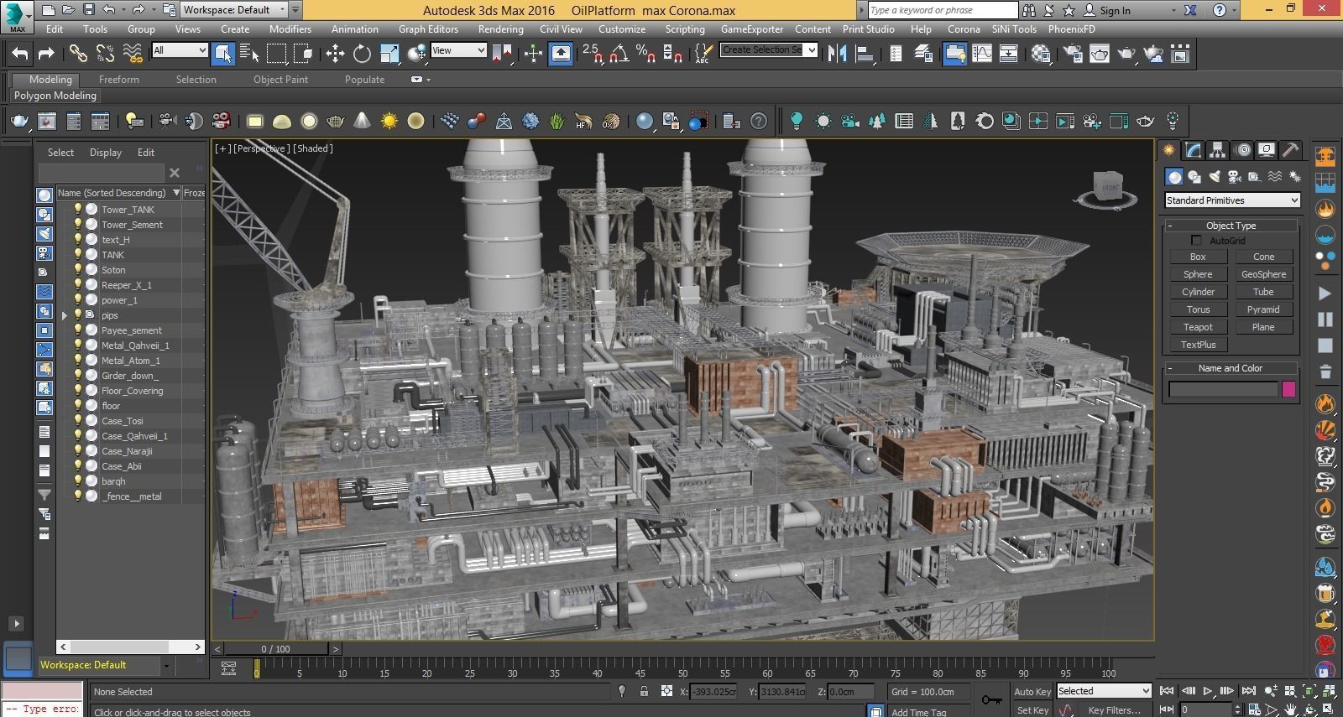The image size is (1343, 717).
Task: Select the Helpers category icon
Action: [1255, 177]
